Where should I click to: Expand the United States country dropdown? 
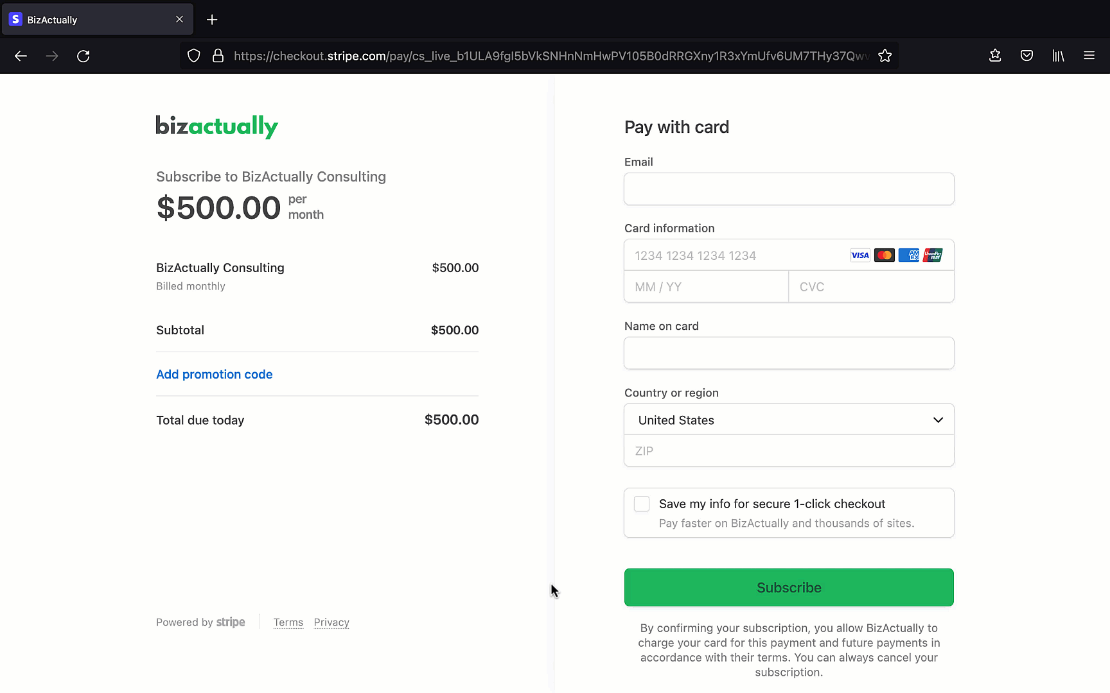click(x=789, y=420)
